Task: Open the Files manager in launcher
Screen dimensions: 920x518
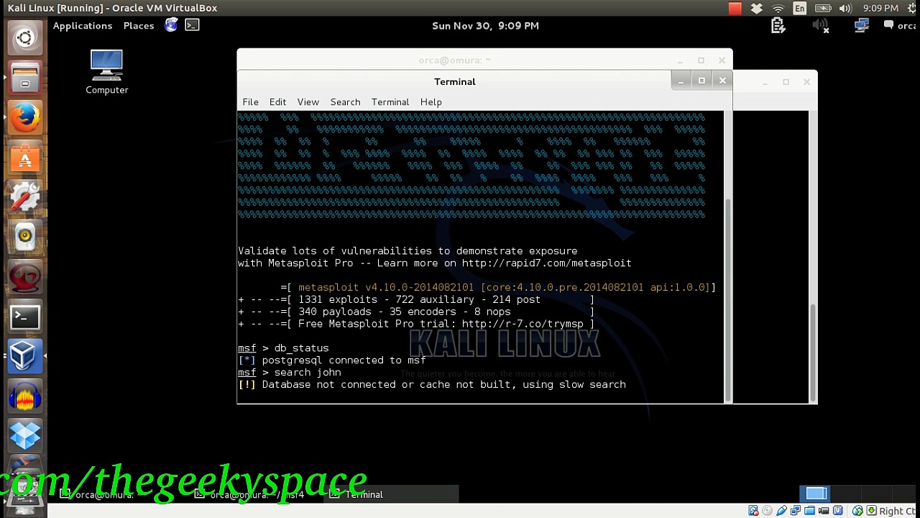Action: [x=24, y=77]
